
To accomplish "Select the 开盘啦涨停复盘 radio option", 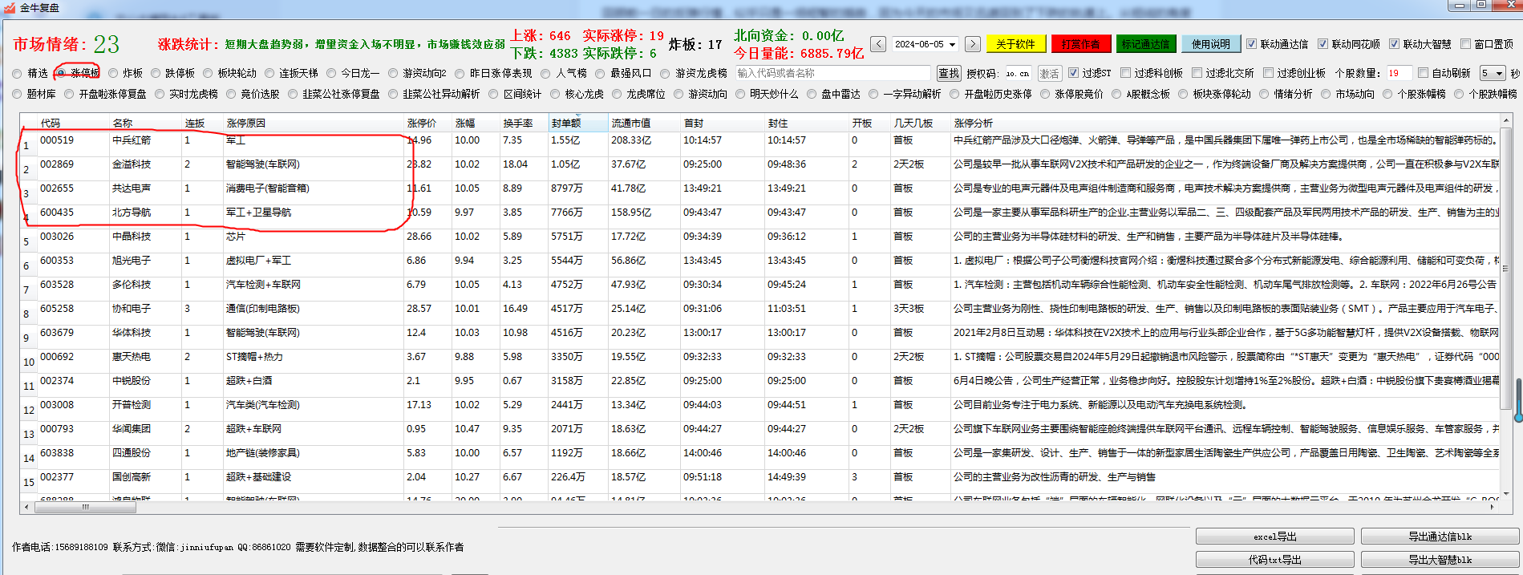I will coord(69,94).
